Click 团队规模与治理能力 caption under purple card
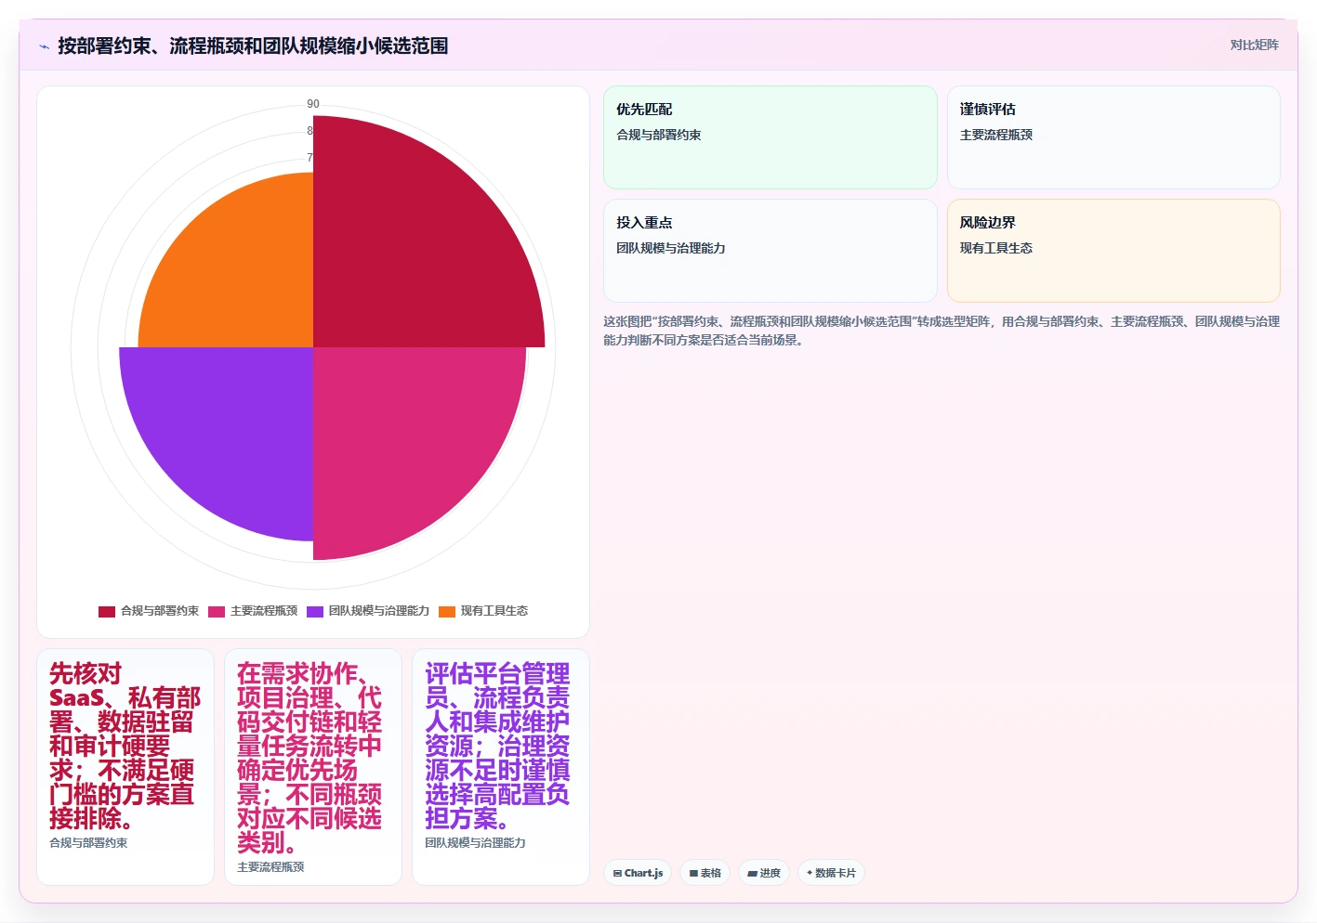Viewport: 1317px width, 923px height. point(475,843)
